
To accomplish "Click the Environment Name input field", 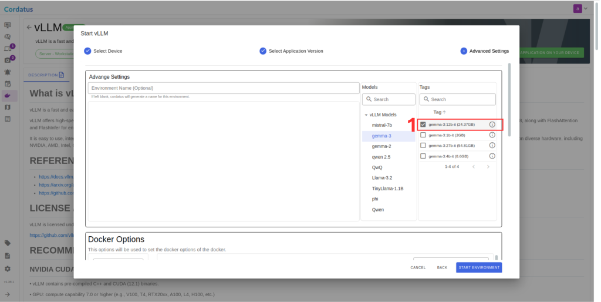I will [x=224, y=88].
